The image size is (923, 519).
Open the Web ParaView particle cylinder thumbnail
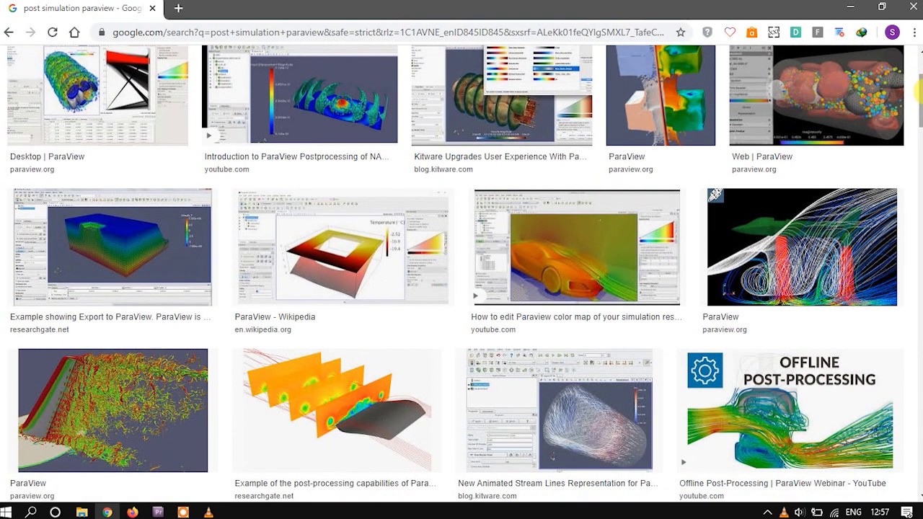tap(816, 95)
